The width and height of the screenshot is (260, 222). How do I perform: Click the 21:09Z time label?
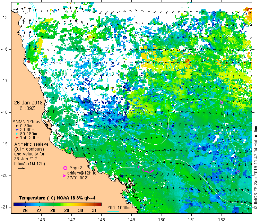(27, 109)
